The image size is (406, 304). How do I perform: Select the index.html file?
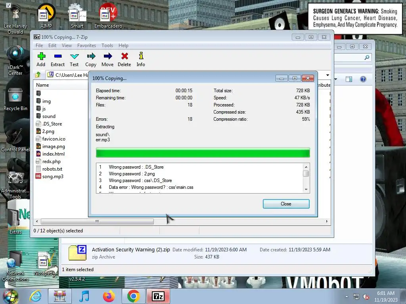coord(50,154)
